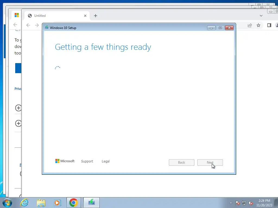The height and width of the screenshot is (208, 278).
Task: Click the Back button in Windows 10 Setup
Action: (181, 162)
